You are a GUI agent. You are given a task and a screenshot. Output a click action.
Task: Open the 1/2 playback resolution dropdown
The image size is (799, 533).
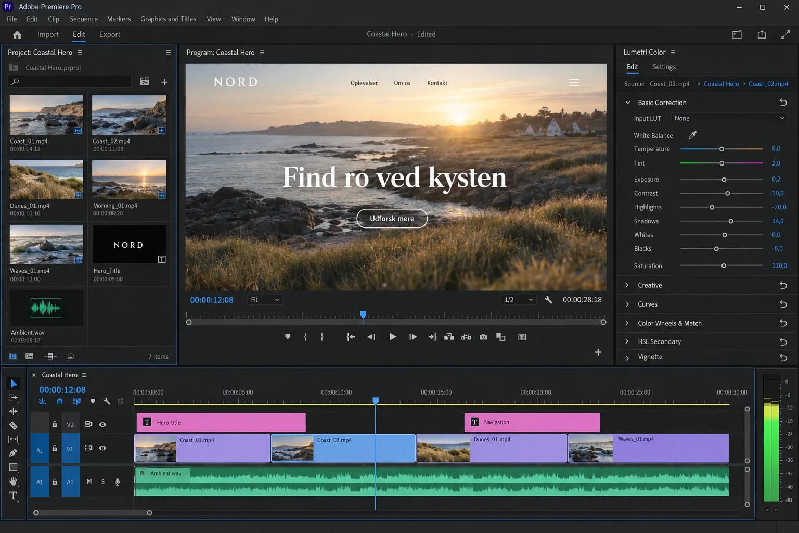519,300
